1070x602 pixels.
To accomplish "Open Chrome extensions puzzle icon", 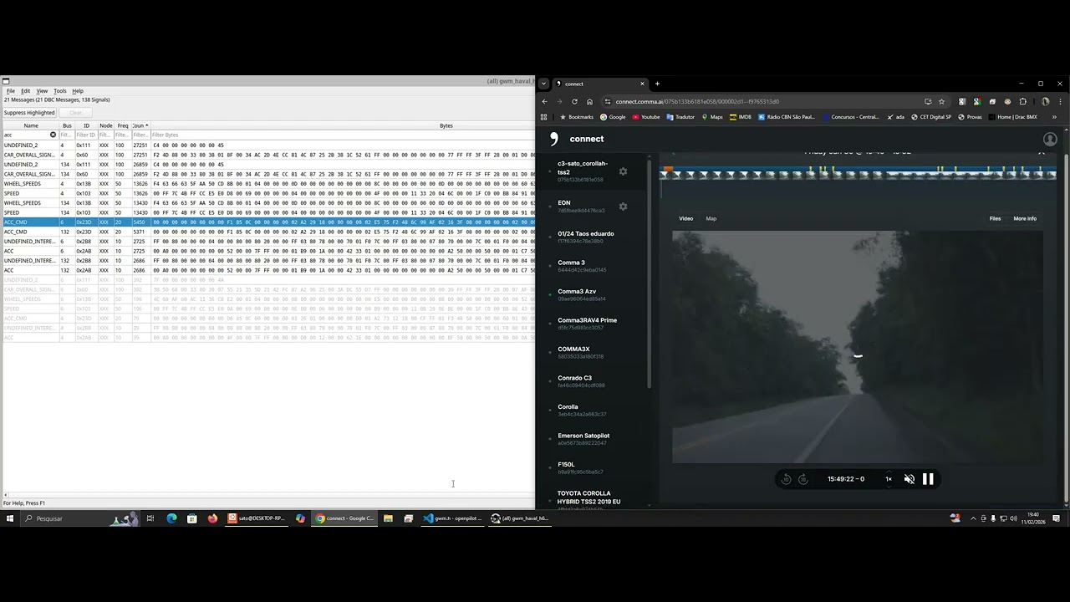I will (x=1022, y=101).
